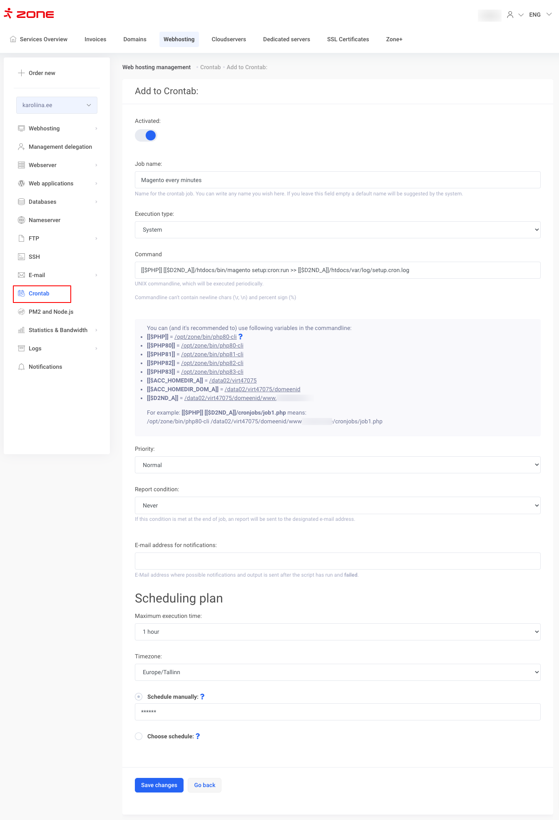The width and height of the screenshot is (559, 820).
Task: Click the Go back button
Action: pos(204,785)
